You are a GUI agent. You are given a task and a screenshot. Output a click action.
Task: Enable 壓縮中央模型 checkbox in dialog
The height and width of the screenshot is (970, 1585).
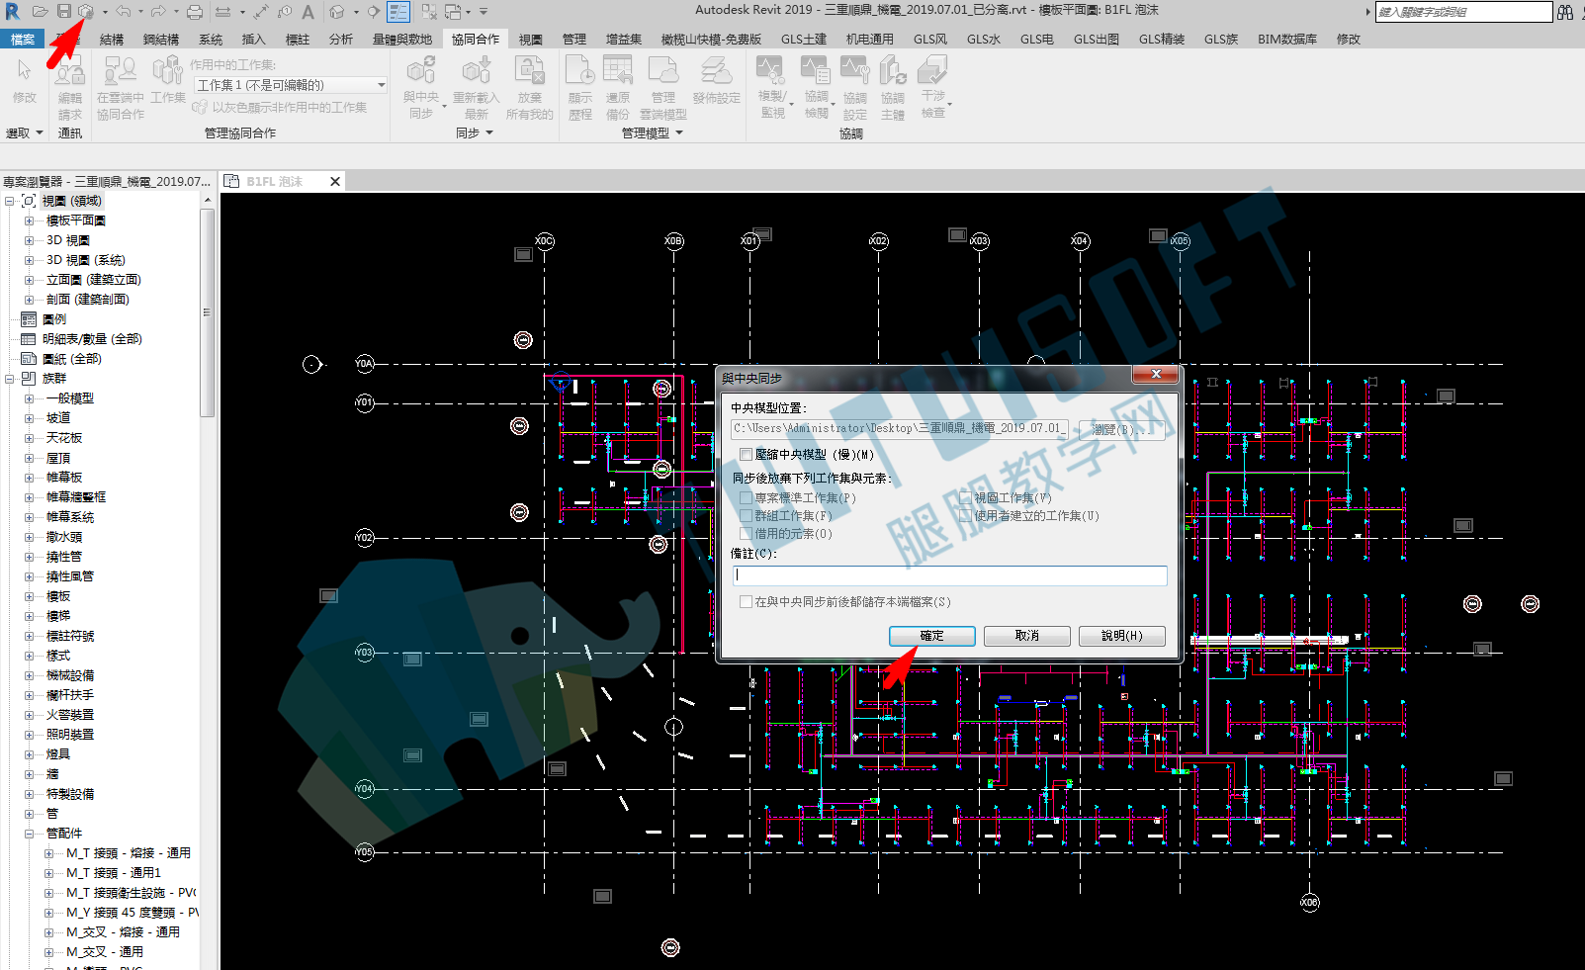pyautogui.click(x=747, y=455)
